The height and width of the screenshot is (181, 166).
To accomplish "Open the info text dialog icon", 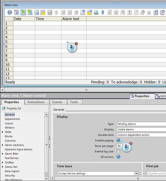I will pos(136,12).
